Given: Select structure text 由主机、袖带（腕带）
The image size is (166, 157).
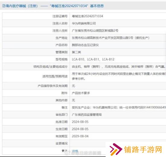Looking at the screenshot, I should pyautogui.click(x=86, y=66).
